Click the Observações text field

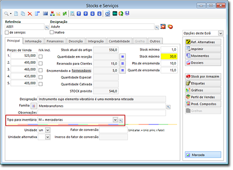point(101,113)
